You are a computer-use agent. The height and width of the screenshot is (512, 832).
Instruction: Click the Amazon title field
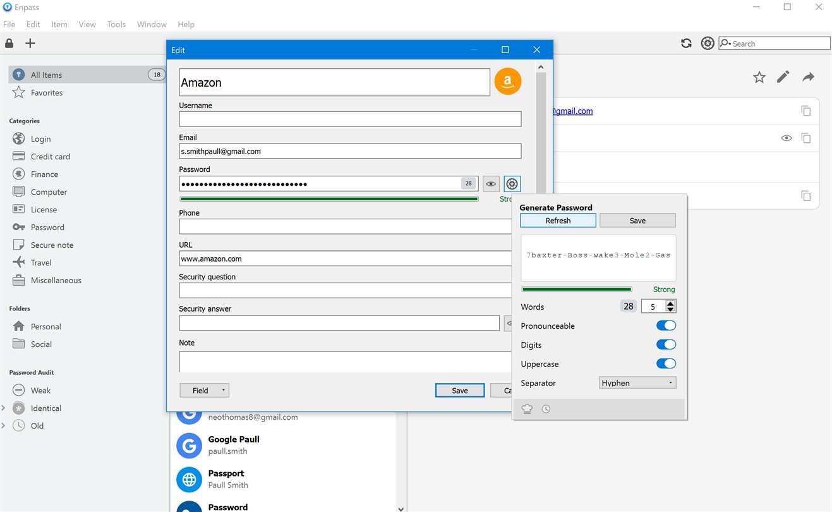[334, 82]
